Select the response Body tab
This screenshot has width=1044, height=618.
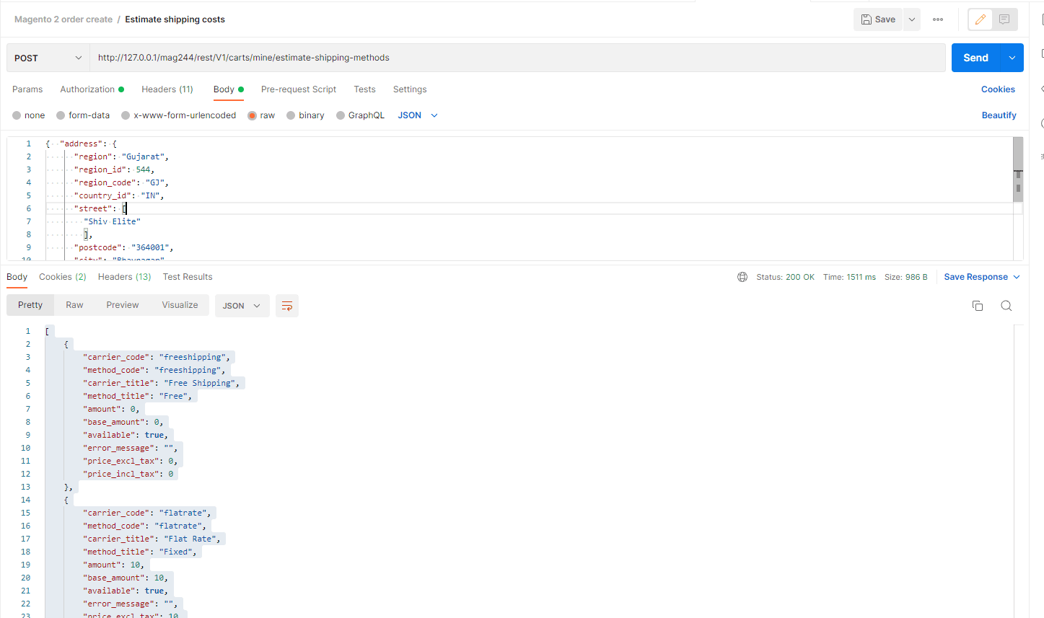(x=17, y=277)
